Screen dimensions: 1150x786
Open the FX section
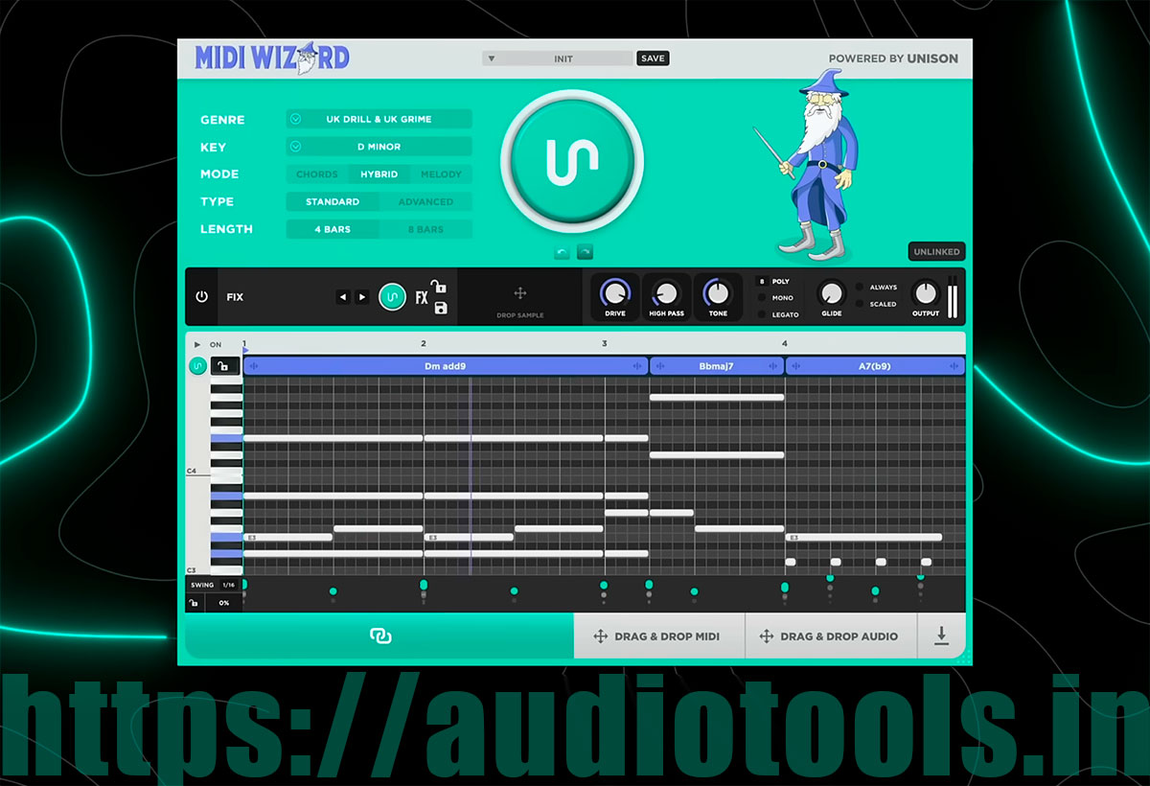421,298
